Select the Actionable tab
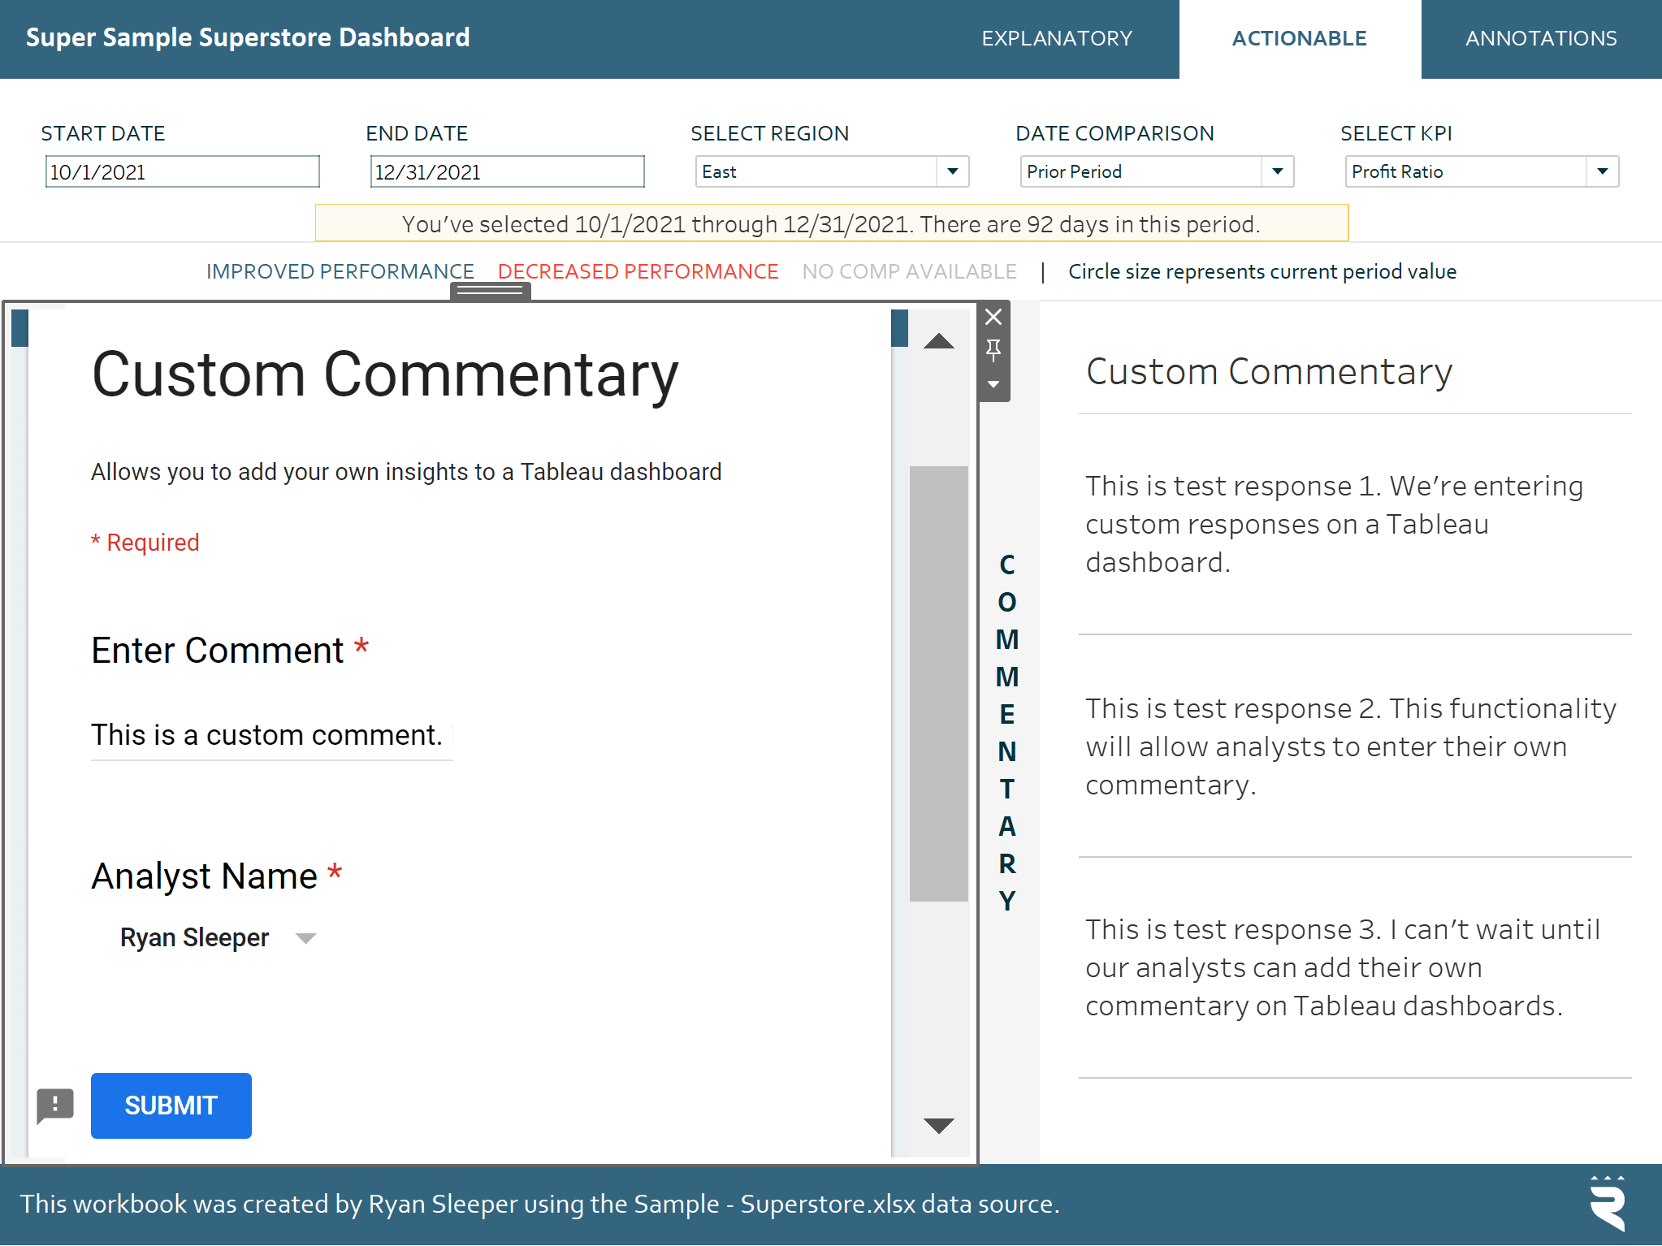 click(1300, 38)
